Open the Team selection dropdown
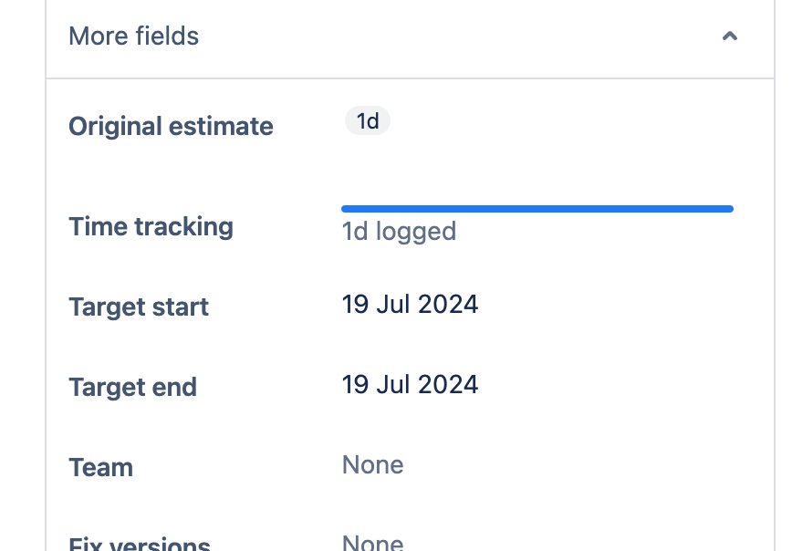This screenshot has height=551, width=792. (x=372, y=464)
